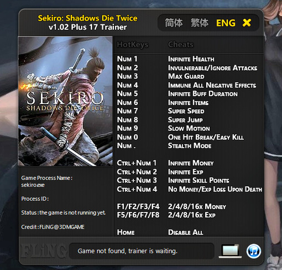Screen dimensions: 282x270
Task: Toggle the Max Guard cheat
Action: click(x=186, y=76)
